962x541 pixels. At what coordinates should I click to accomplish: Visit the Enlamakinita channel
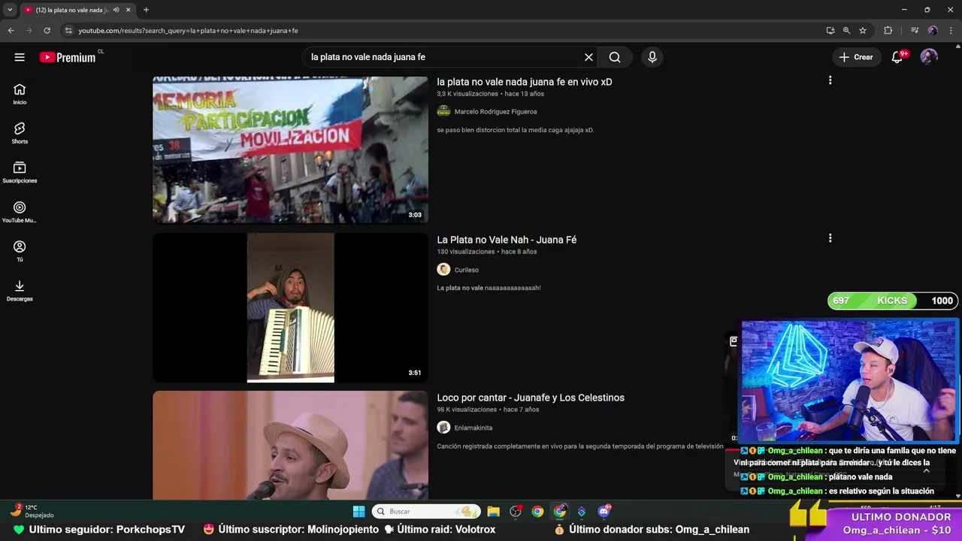pyautogui.click(x=473, y=428)
